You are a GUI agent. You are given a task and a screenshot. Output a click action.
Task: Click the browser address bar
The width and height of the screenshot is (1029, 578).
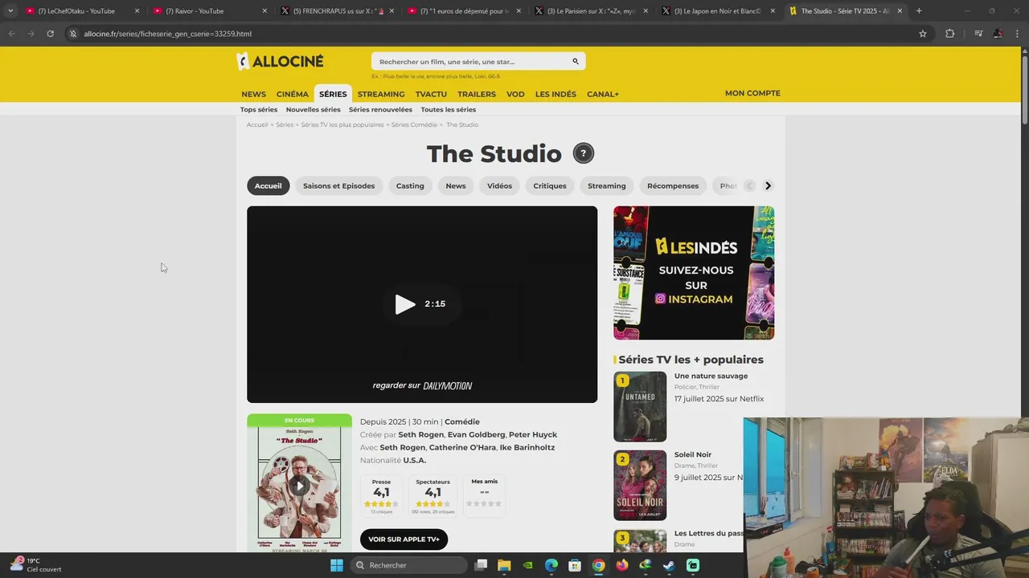click(490, 34)
